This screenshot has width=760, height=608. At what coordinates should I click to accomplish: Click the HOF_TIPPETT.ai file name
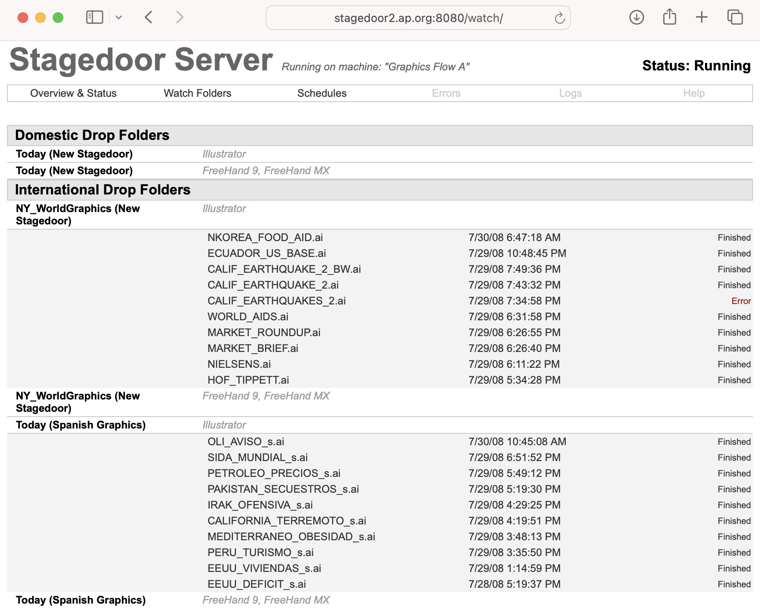(248, 380)
